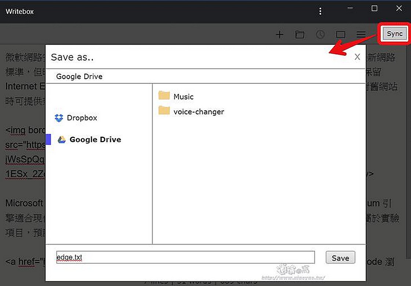Click the fullscreen rectangle icon
Image resolution: width=411 pixels, height=286 pixels.
point(341,34)
